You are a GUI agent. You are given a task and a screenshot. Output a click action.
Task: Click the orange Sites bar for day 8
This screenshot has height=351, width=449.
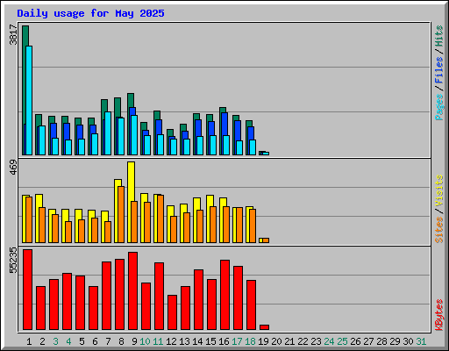[121, 214]
